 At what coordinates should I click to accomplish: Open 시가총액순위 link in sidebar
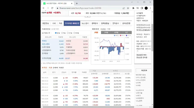coord(141,16)
